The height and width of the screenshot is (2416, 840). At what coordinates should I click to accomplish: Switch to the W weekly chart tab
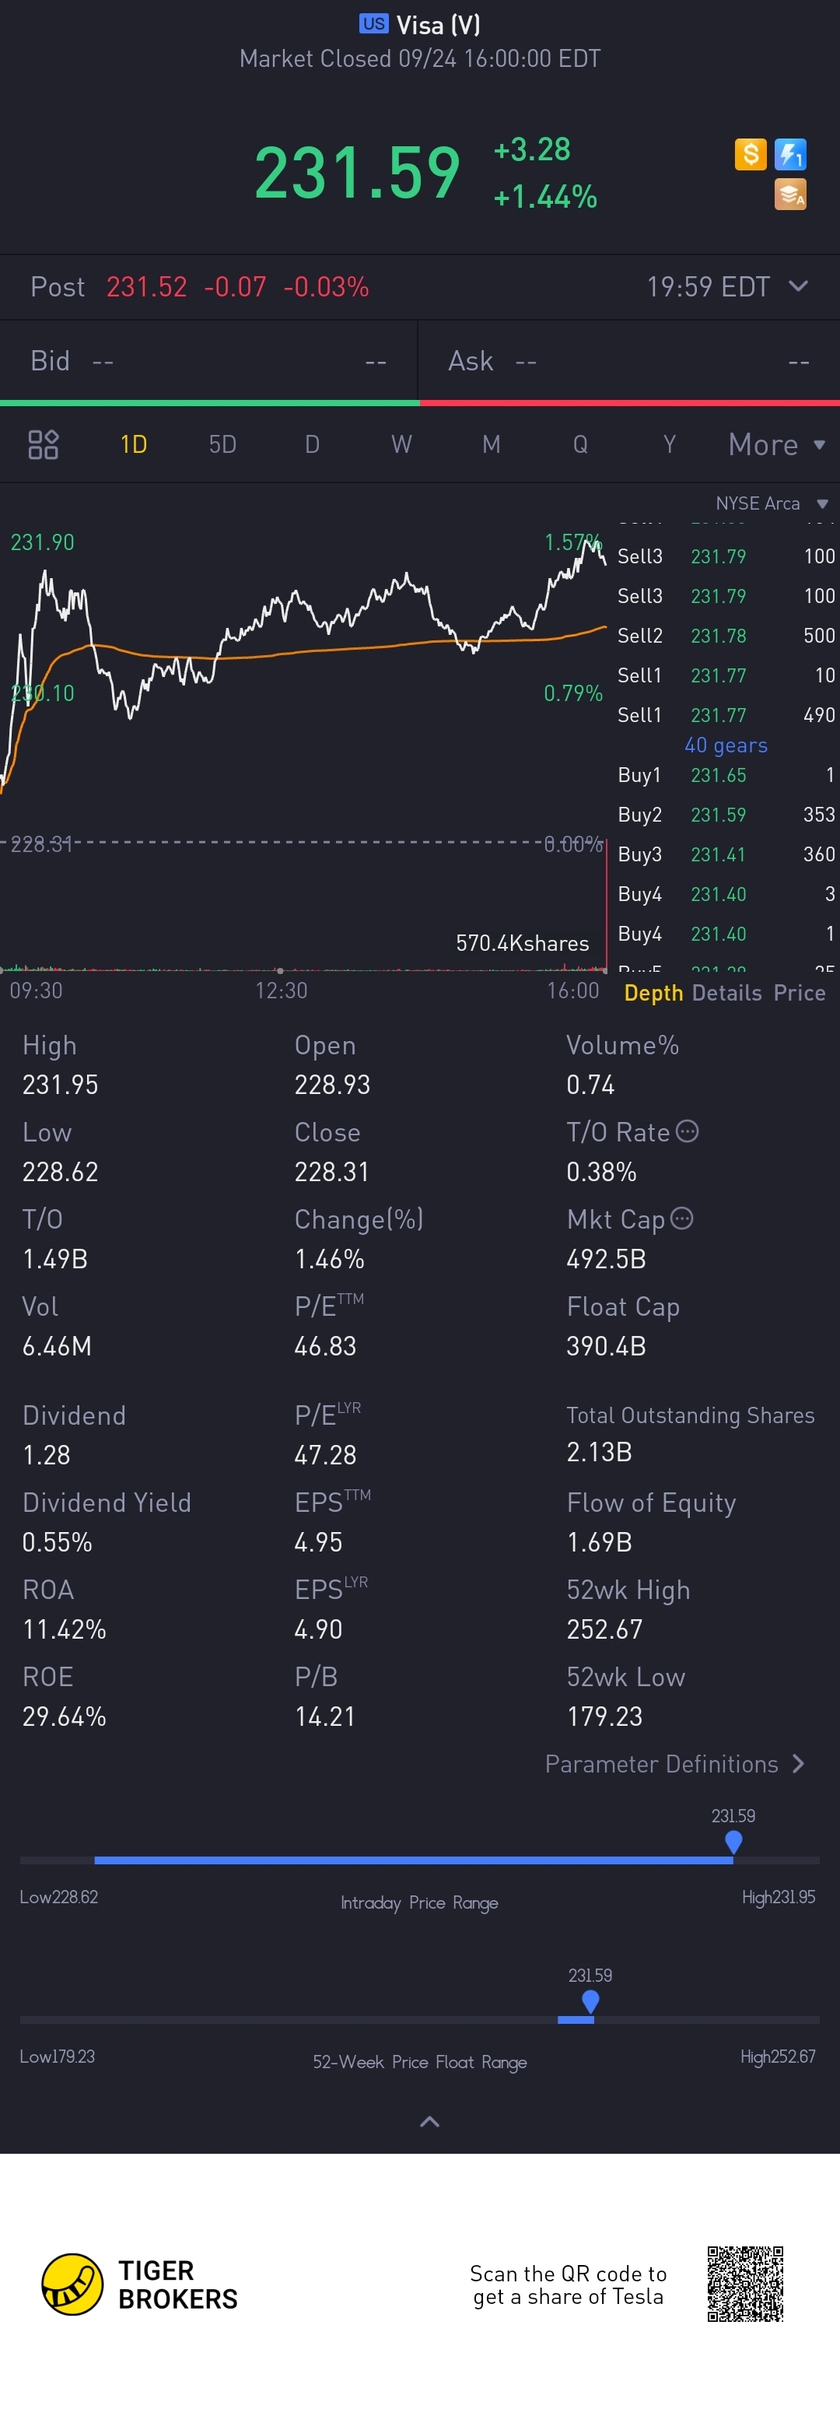(401, 444)
